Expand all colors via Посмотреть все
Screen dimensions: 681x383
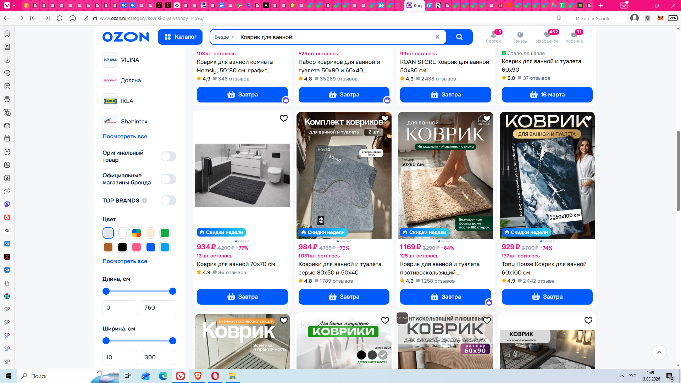click(x=124, y=261)
